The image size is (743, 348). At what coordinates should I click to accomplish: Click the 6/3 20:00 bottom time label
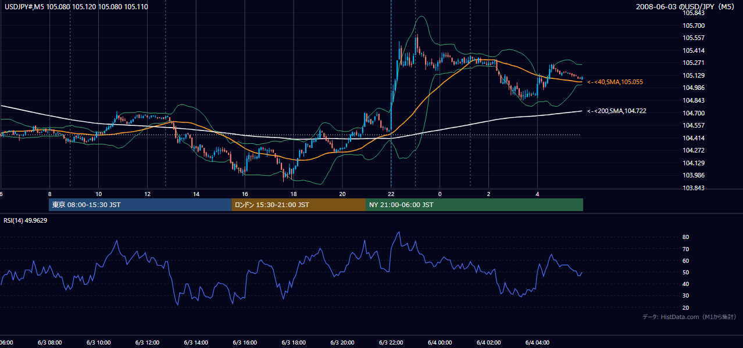point(342,343)
